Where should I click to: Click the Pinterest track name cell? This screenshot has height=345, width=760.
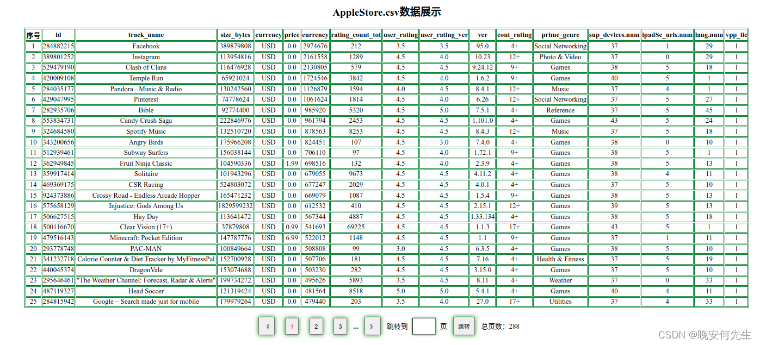[146, 99]
